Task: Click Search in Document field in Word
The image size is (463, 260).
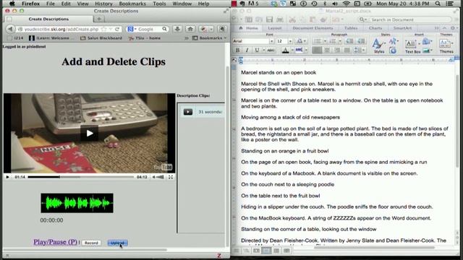Action: pos(405,19)
